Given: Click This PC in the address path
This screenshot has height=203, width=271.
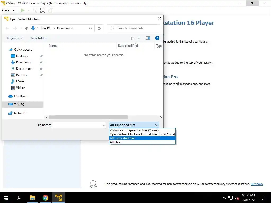Looking at the screenshot, I should click(46, 28).
